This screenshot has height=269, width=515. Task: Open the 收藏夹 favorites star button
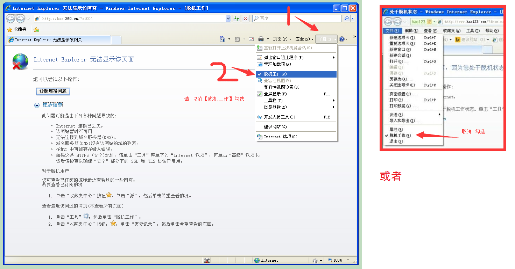coord(17,29)
